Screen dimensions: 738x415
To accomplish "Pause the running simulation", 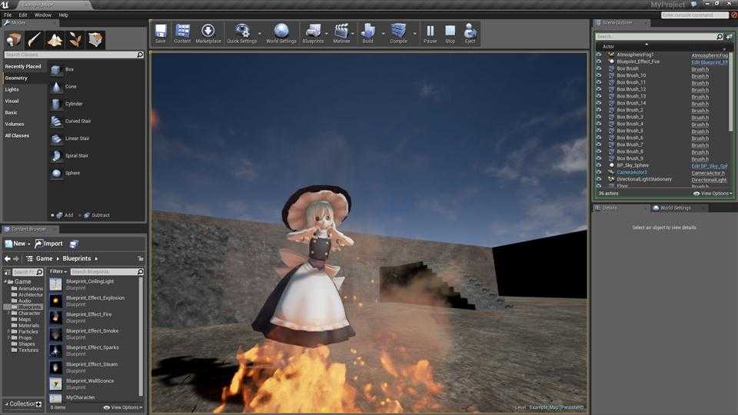I will [430, 33].
